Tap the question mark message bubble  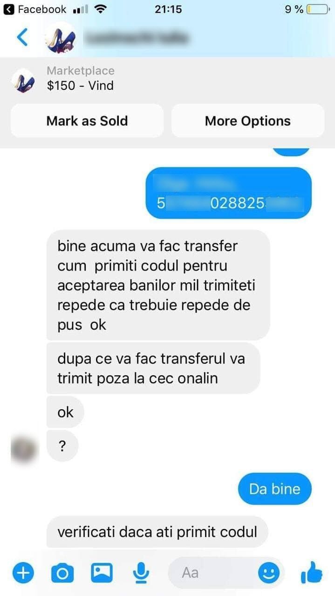click(62, 446)
